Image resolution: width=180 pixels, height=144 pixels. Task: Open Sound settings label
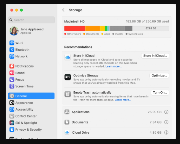tap(20, 73)
